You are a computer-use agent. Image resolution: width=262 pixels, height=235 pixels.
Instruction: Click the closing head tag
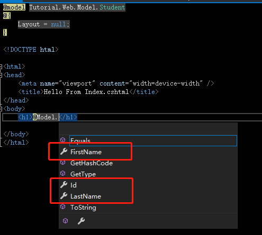pyautogui.click(x=16, y=100)
